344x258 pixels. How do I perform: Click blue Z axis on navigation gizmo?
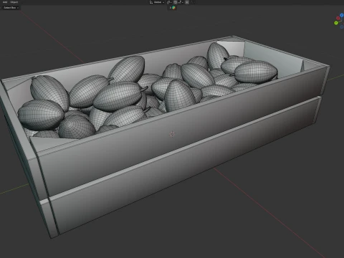(342, 15)
